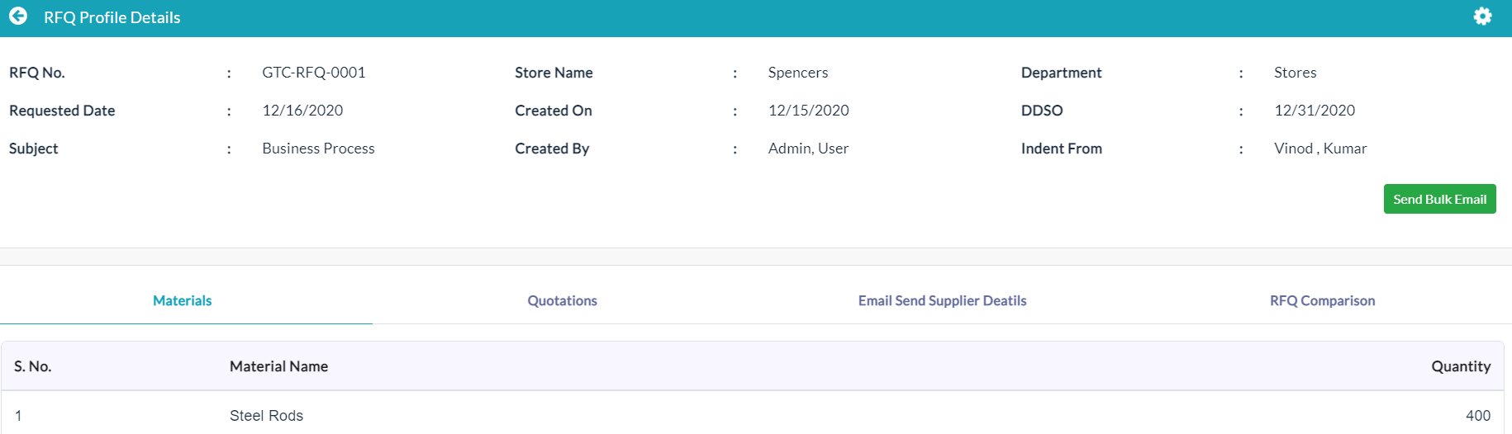Click the Send Bulk Email button
The width and height of the screenshot is (1512, 434).
coord(1439,199)
